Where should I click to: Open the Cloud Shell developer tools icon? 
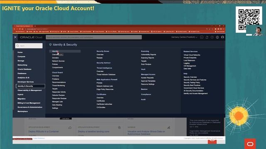click(202, 37)
